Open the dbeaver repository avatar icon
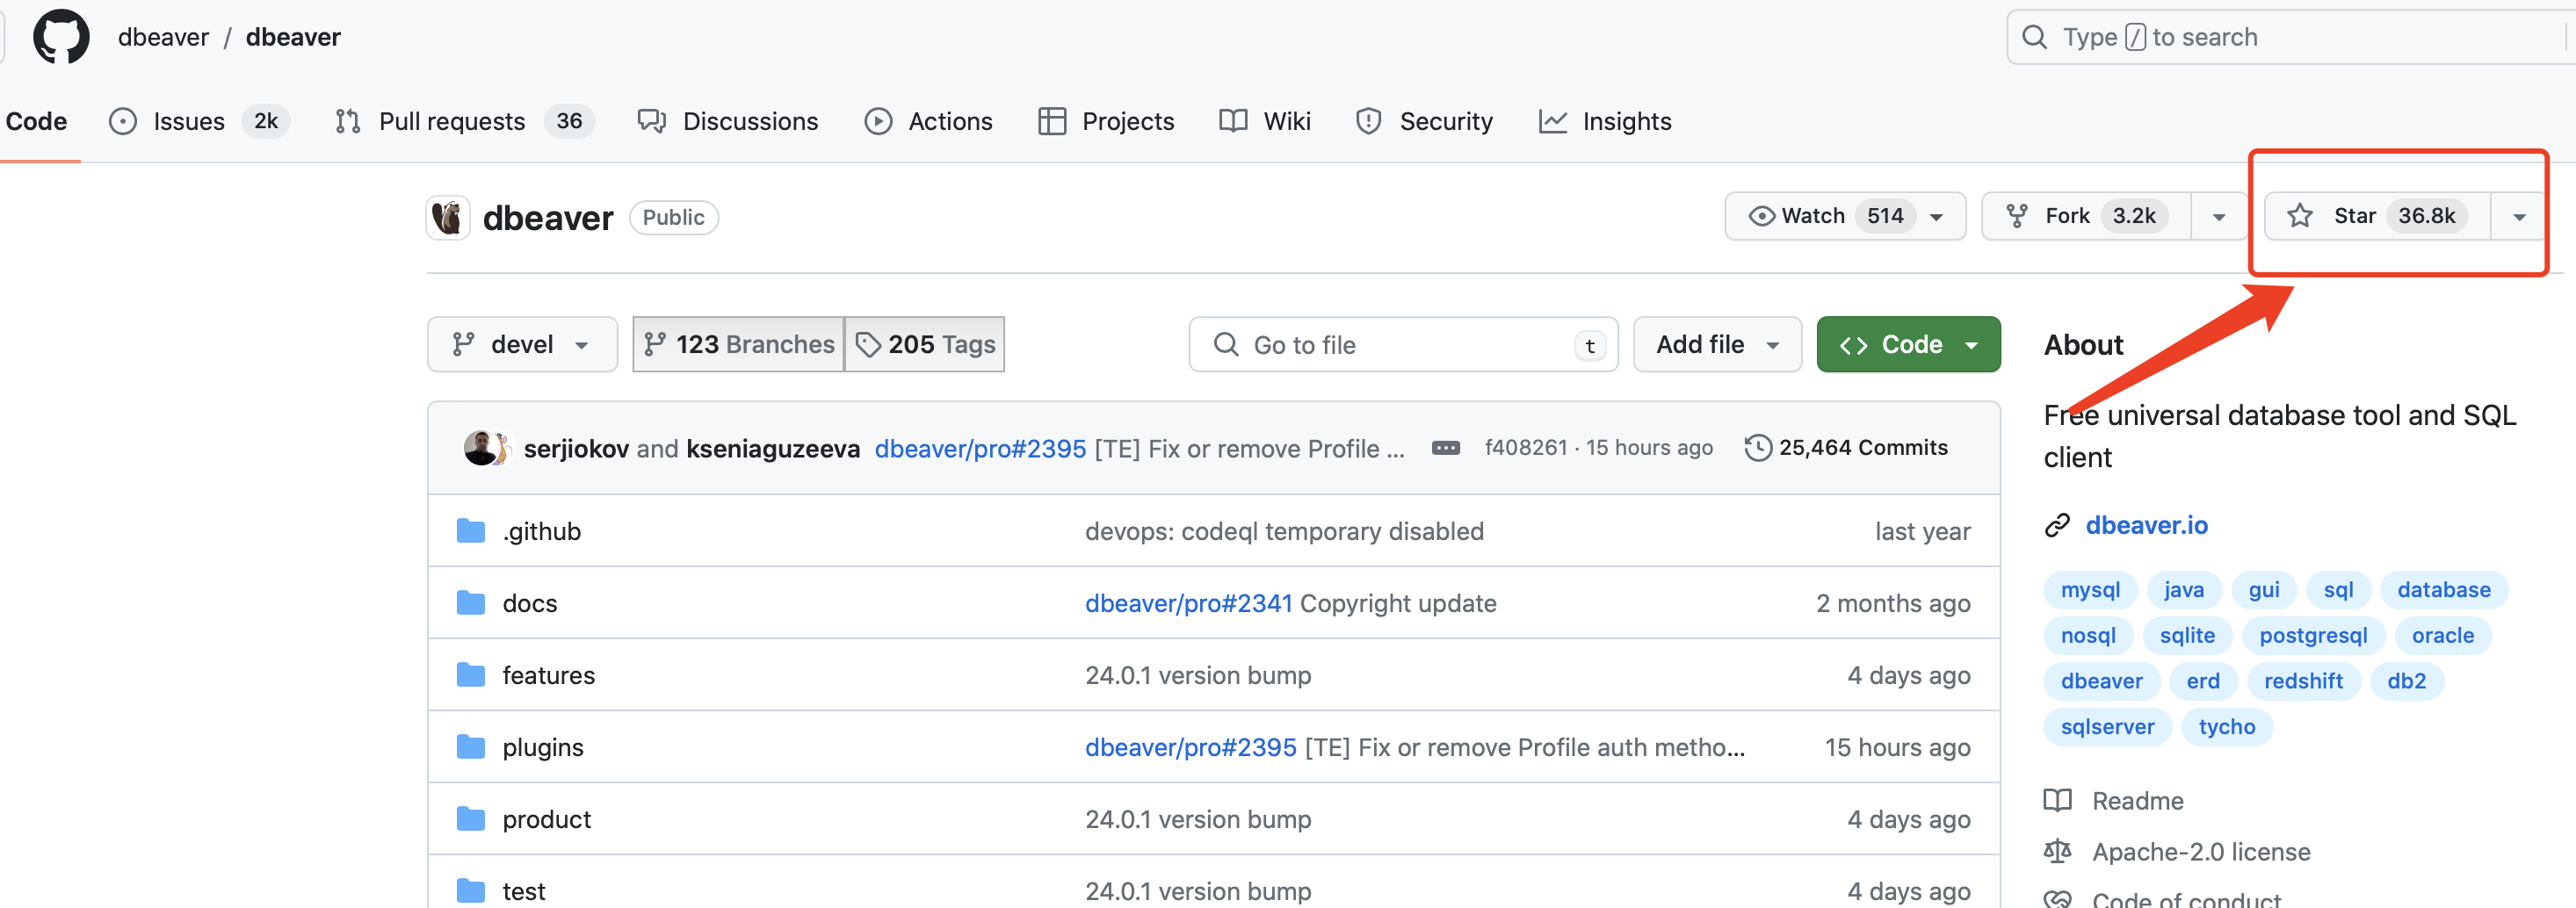This screenshot has width=2576, height=908. coord(448,217)
